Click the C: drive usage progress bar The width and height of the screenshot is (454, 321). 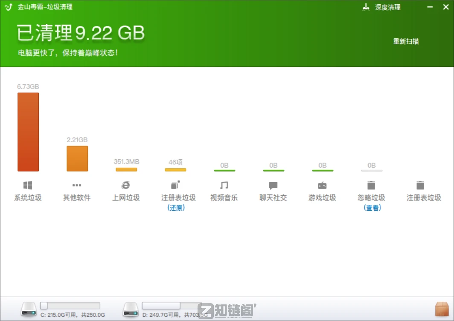tap(70, 305)
